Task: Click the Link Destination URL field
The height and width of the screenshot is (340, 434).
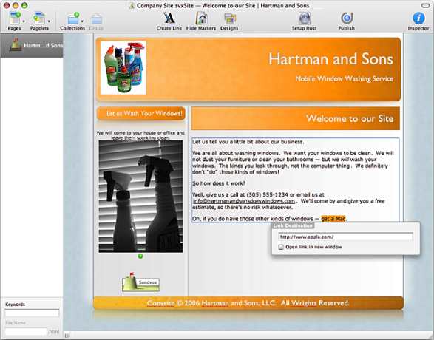Action: 346,237
